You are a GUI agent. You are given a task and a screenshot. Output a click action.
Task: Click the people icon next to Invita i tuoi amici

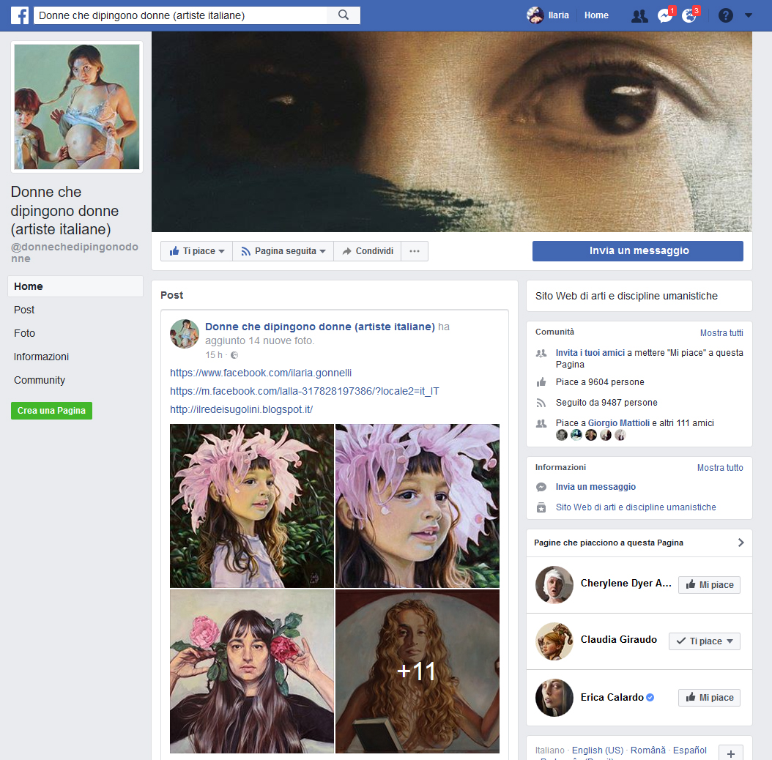[541, 353]
